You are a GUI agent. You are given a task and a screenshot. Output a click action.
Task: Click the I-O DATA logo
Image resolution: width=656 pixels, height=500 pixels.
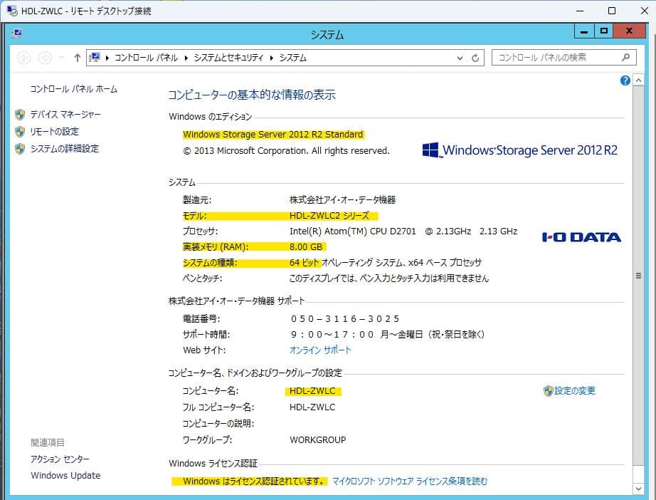tap(581, 237)
